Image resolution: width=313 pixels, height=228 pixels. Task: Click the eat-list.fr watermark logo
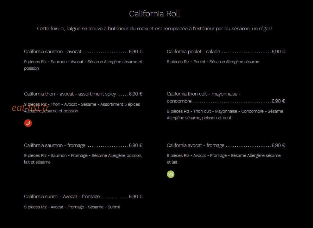(x=31, y=108)
